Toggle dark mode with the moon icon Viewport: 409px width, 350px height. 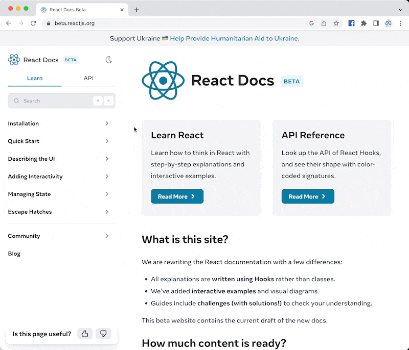coord(109,60)
